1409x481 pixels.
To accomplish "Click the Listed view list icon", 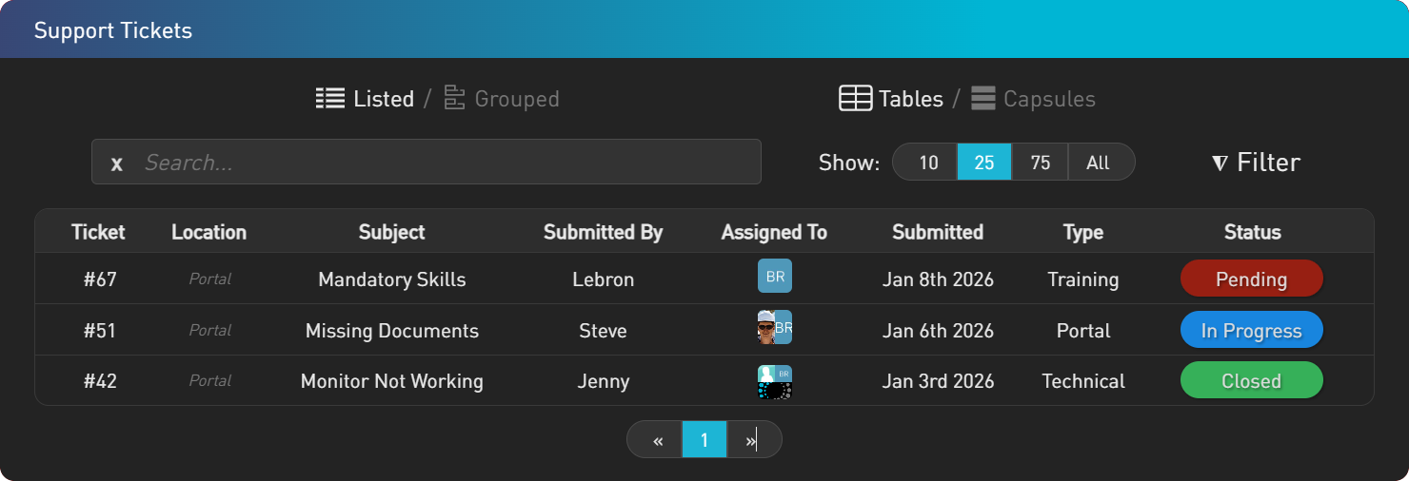I will (330, 99).
